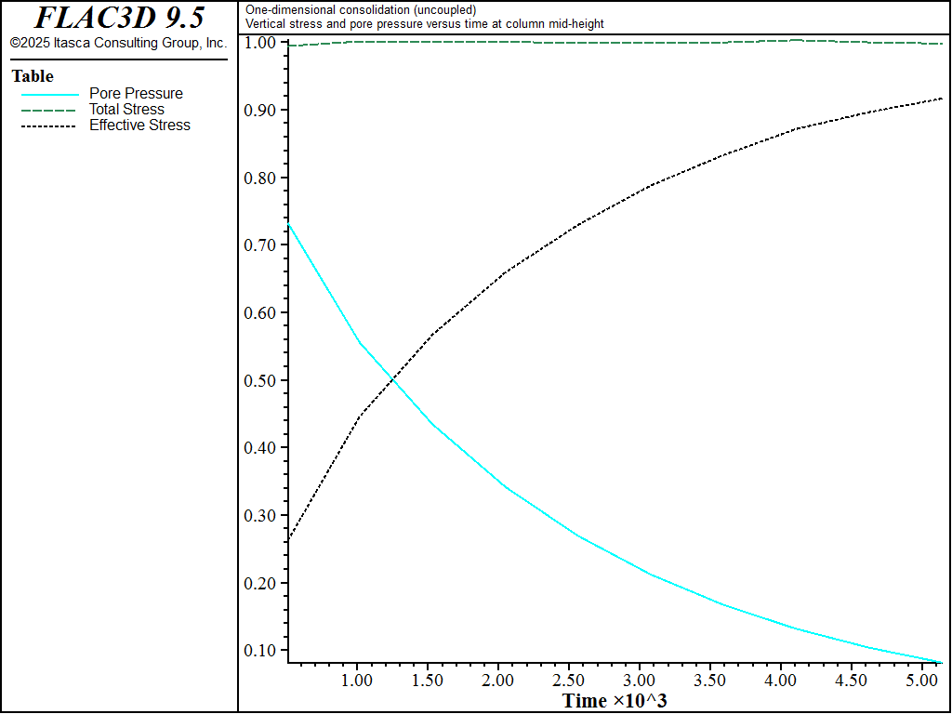Click the 4.50 x-axis tick label
Viewport: 952px width, 714px height.
point(851,681)
